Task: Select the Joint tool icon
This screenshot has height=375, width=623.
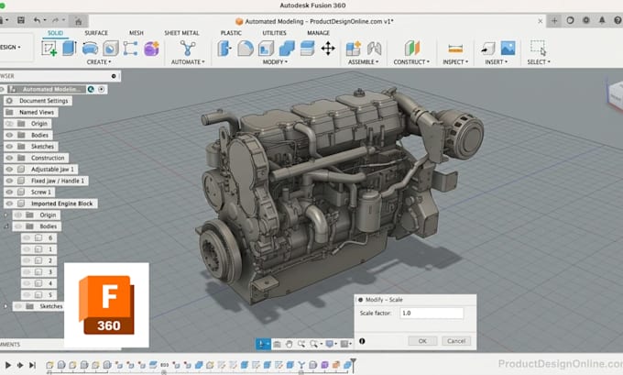Action: (374, 49)
